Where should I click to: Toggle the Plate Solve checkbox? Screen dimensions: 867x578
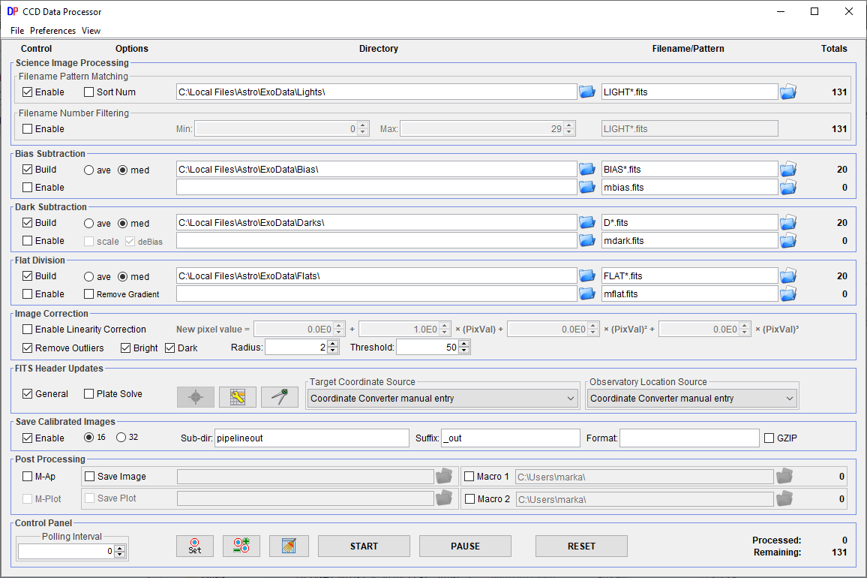(88, 393)
